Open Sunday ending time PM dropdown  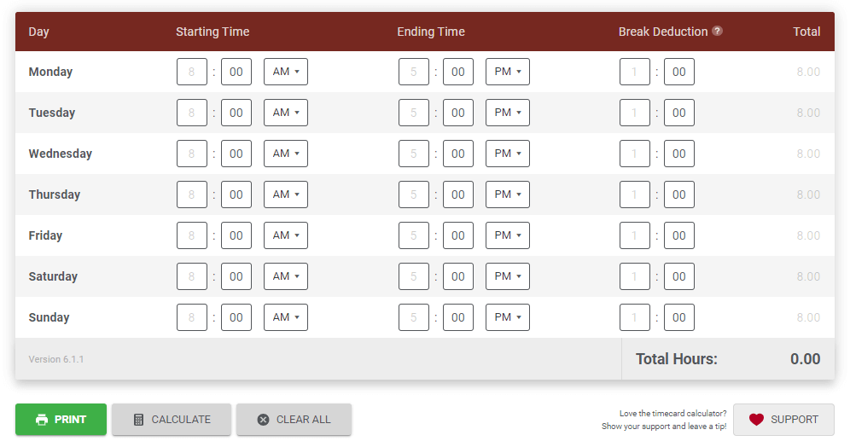[508, 317]
